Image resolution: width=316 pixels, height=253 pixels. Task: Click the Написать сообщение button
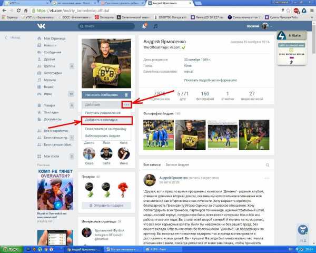102,95
